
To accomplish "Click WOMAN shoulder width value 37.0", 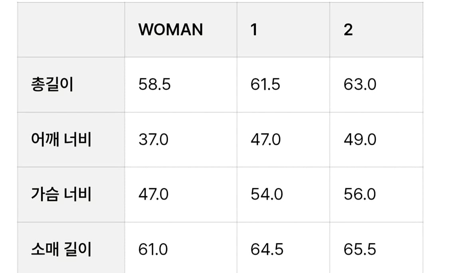I will (x=154, y=140).
